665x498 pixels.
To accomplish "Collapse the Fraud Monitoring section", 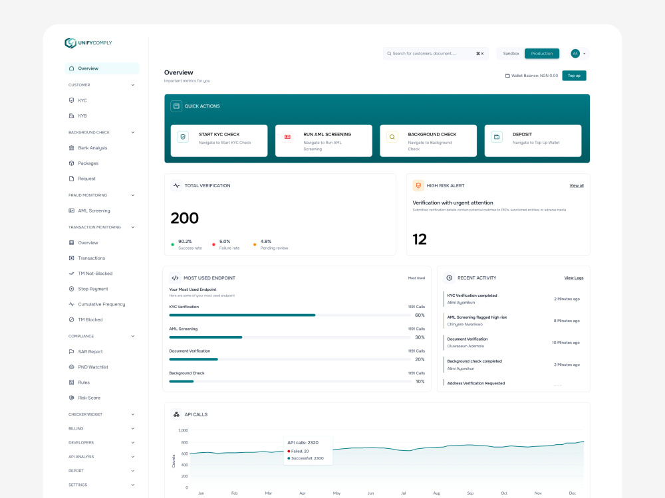I will pos(133,195).
